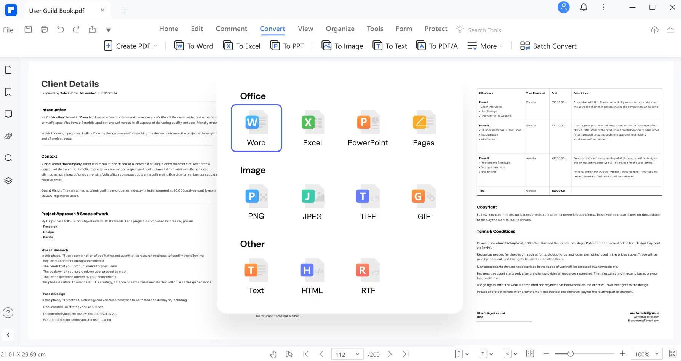The width and height of the screenshot is (681, 361).
Task: Open the help question mark icon
Action: click(x=8, y=313)
